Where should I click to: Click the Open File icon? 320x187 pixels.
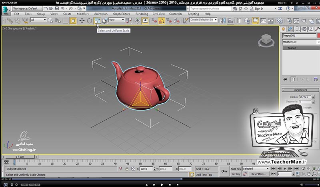[51, 8]
